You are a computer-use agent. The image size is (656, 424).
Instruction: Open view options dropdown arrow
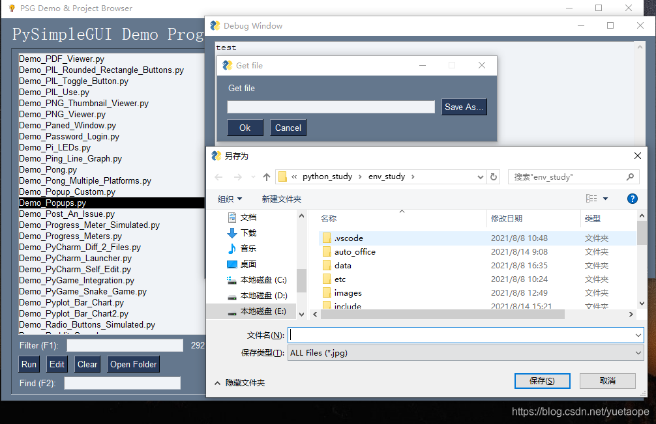coord(605,199)
